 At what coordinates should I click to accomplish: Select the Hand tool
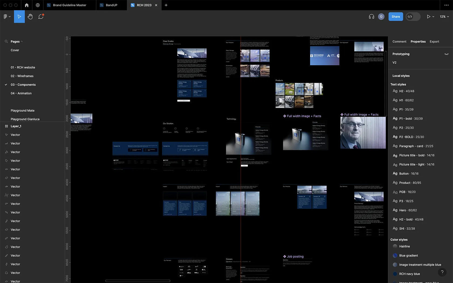tap(30, 17)
